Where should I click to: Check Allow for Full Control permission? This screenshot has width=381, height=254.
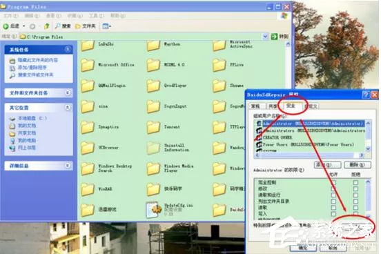333,182
